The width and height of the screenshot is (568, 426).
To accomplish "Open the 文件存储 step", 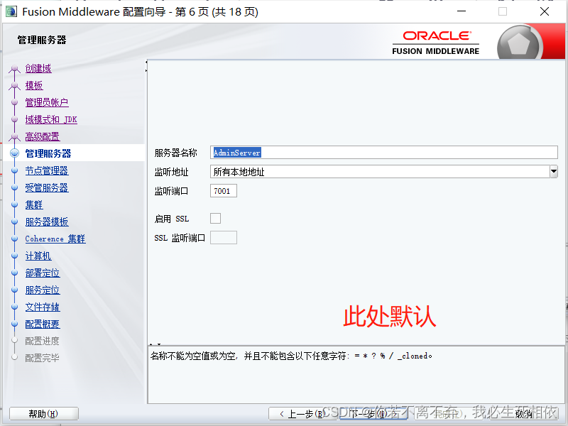I will coord(43,307).
